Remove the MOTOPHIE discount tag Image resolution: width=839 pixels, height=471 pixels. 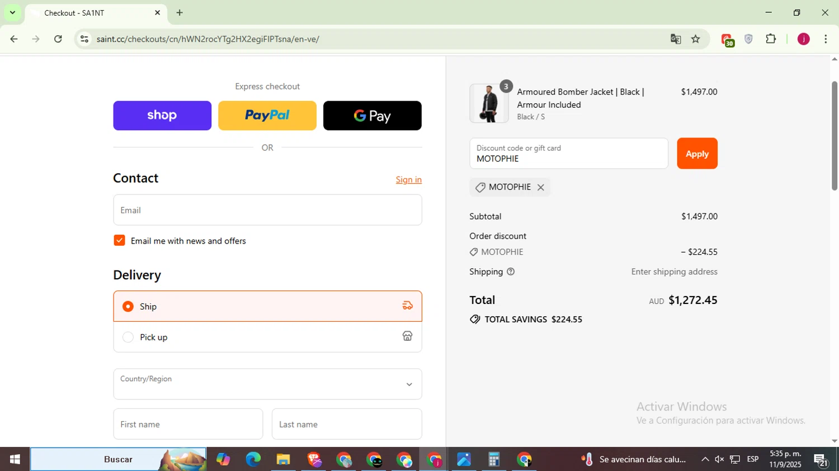coord(540,187)
